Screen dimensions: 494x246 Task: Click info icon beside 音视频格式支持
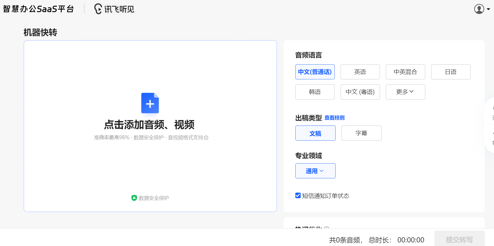206,138
